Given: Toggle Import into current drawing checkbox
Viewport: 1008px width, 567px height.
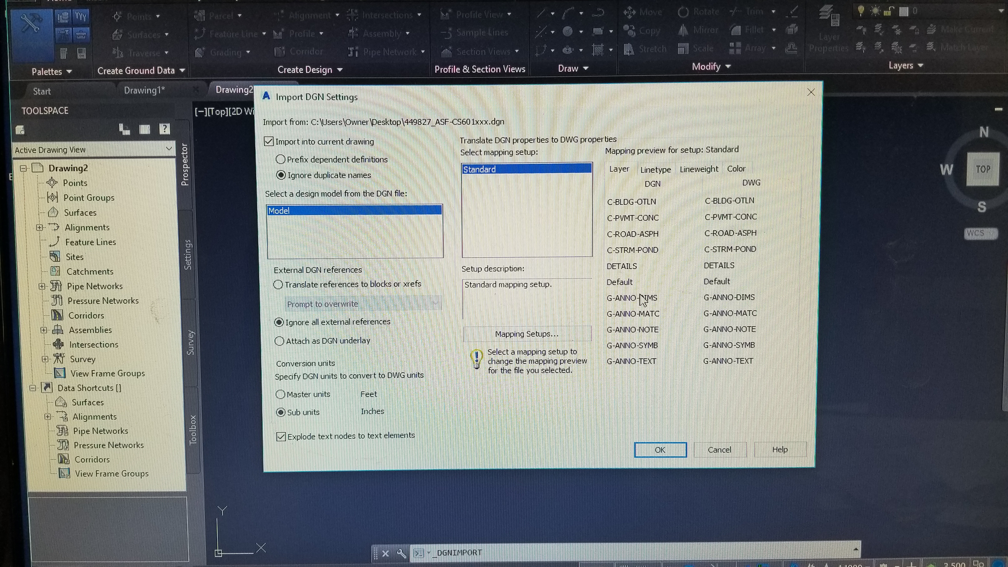Looking at the screenshot, I should [268, 141].
